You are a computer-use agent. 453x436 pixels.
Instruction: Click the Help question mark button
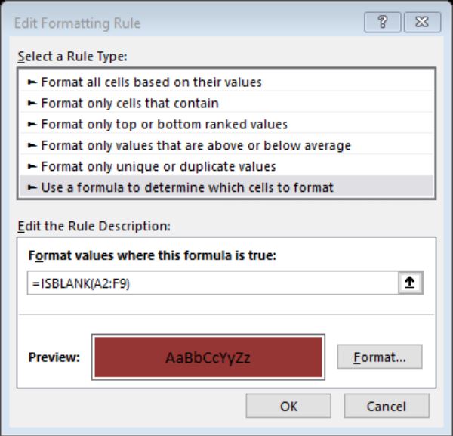[x=382, y=22]
